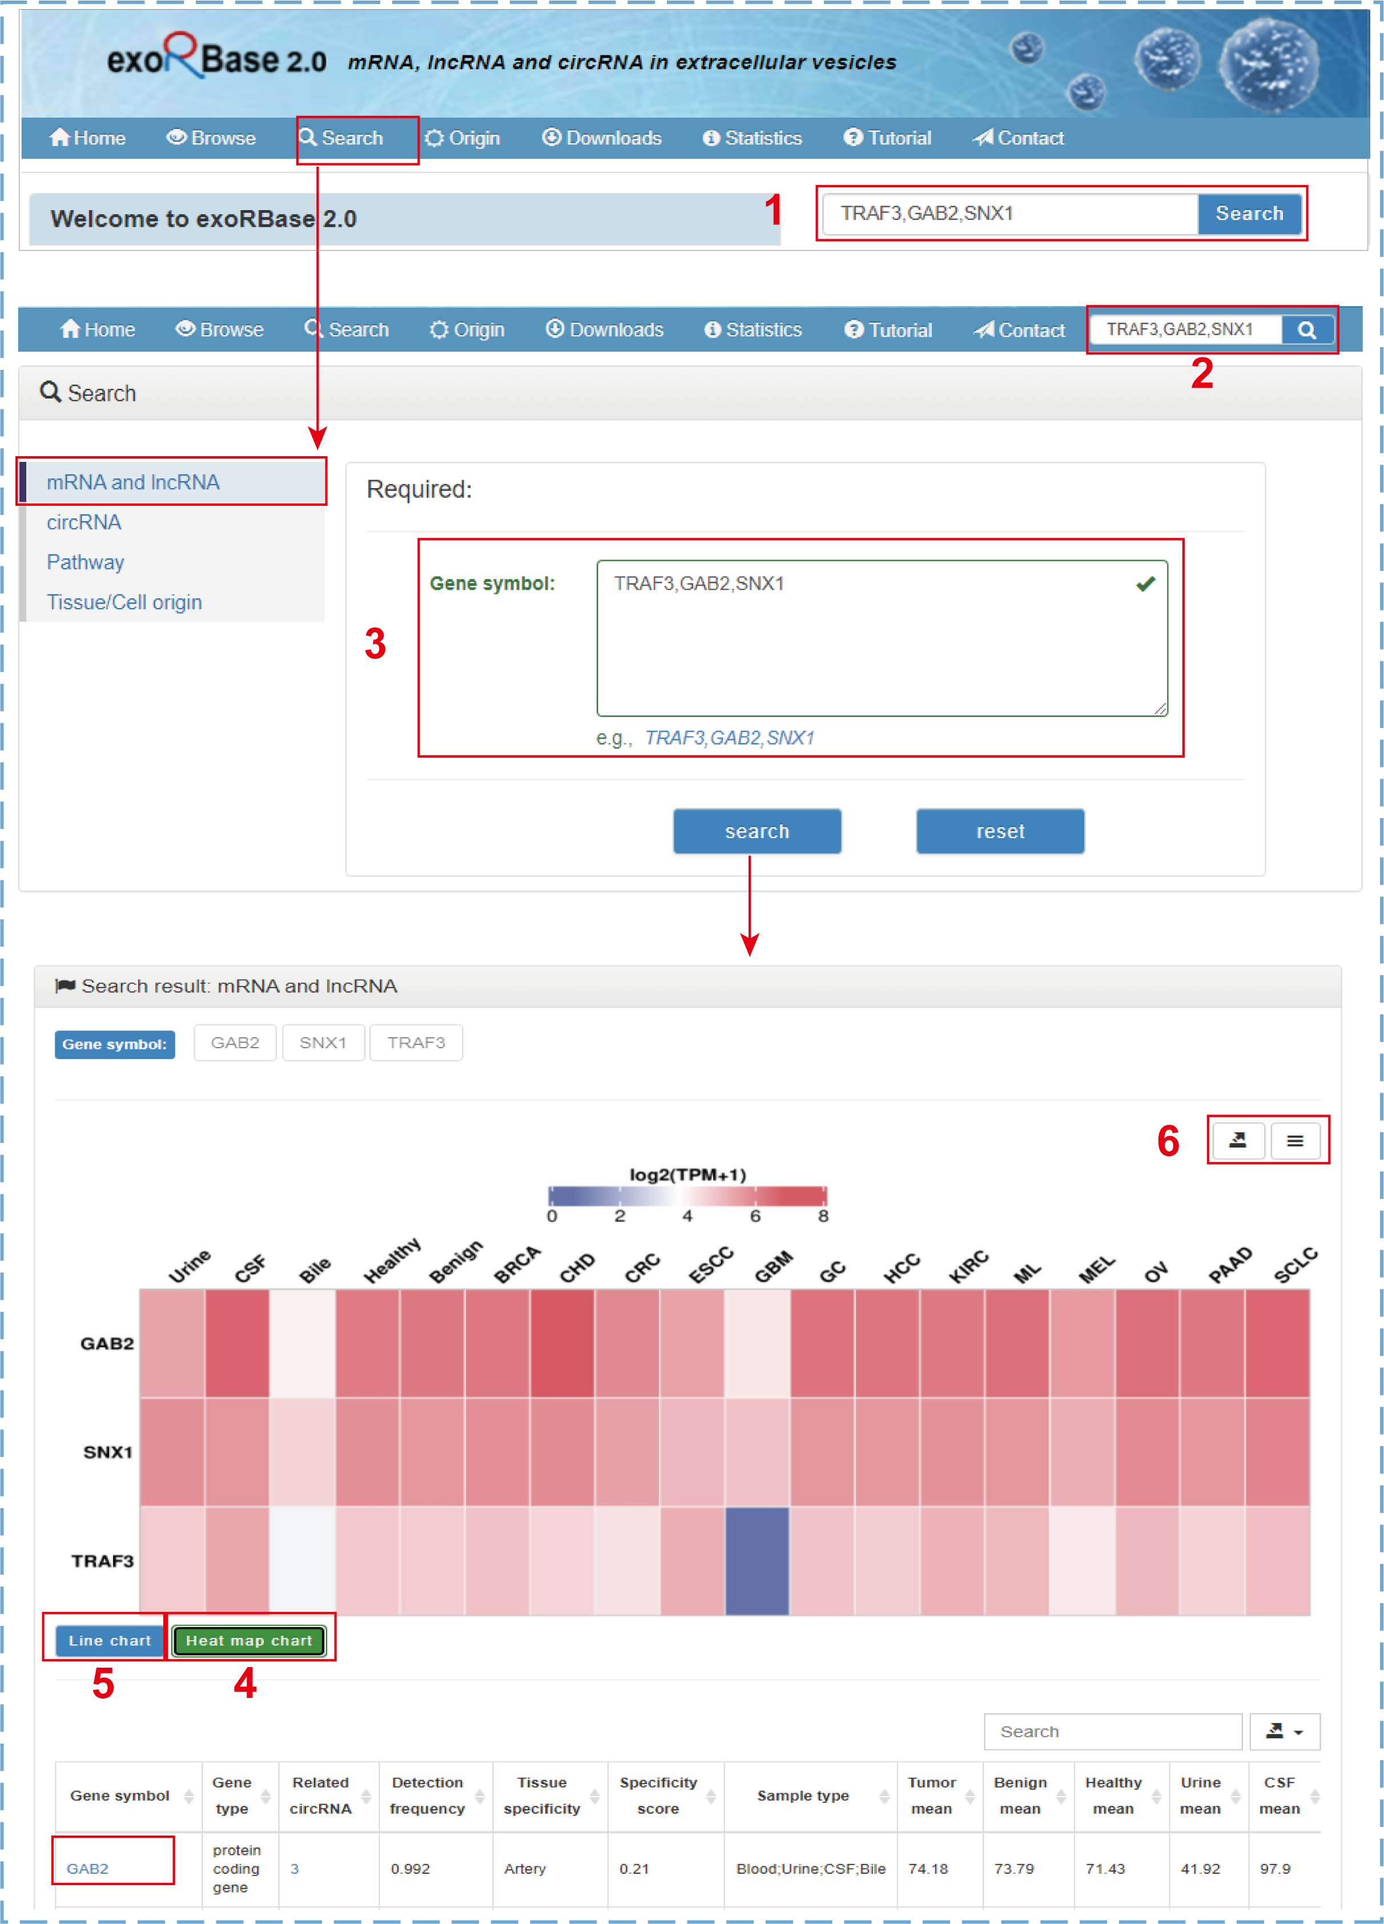Open Tutorial in the top navigation bar
1384x1924 pixels.
(887, 138)
